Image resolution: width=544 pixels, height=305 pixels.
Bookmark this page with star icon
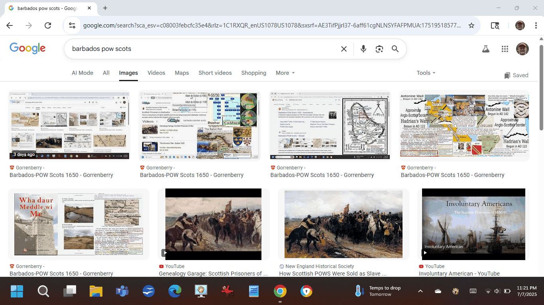[471, 25]
